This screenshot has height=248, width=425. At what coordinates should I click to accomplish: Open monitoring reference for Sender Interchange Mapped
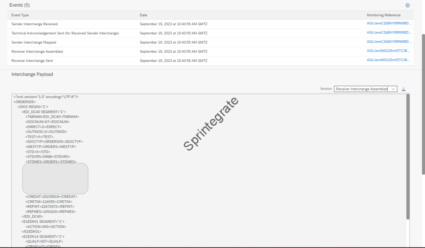[389, 42]
